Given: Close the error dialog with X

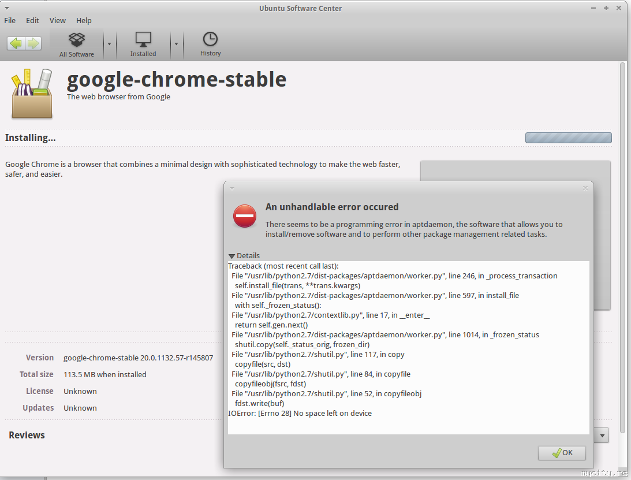Looking at the screenshot, I should pos(585,188).
